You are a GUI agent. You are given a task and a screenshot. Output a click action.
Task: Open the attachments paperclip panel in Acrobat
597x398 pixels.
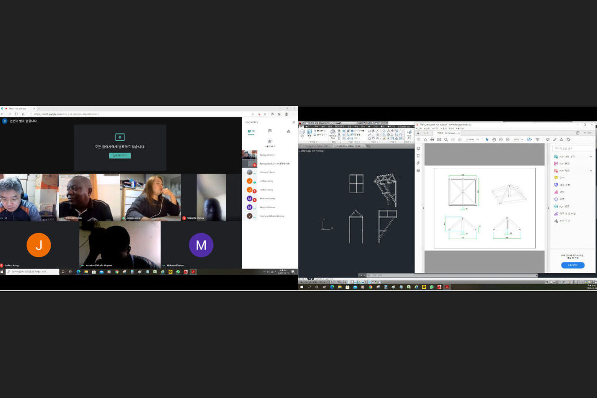[418, 163]
